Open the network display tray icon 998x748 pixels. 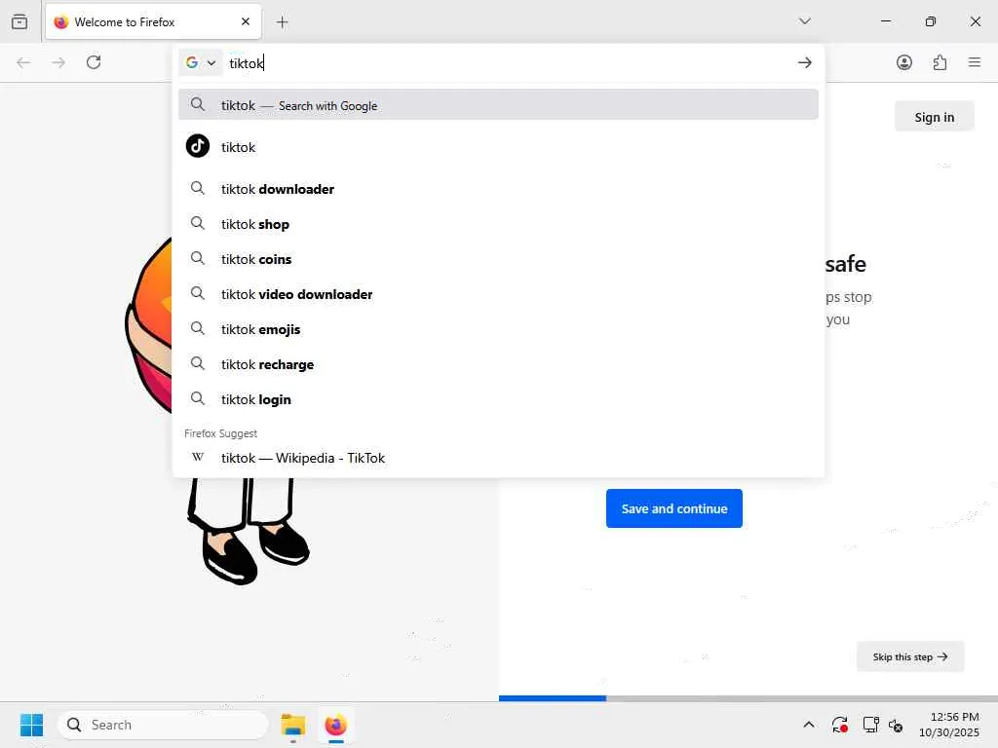pyautogui.click(x=870, y=725)
